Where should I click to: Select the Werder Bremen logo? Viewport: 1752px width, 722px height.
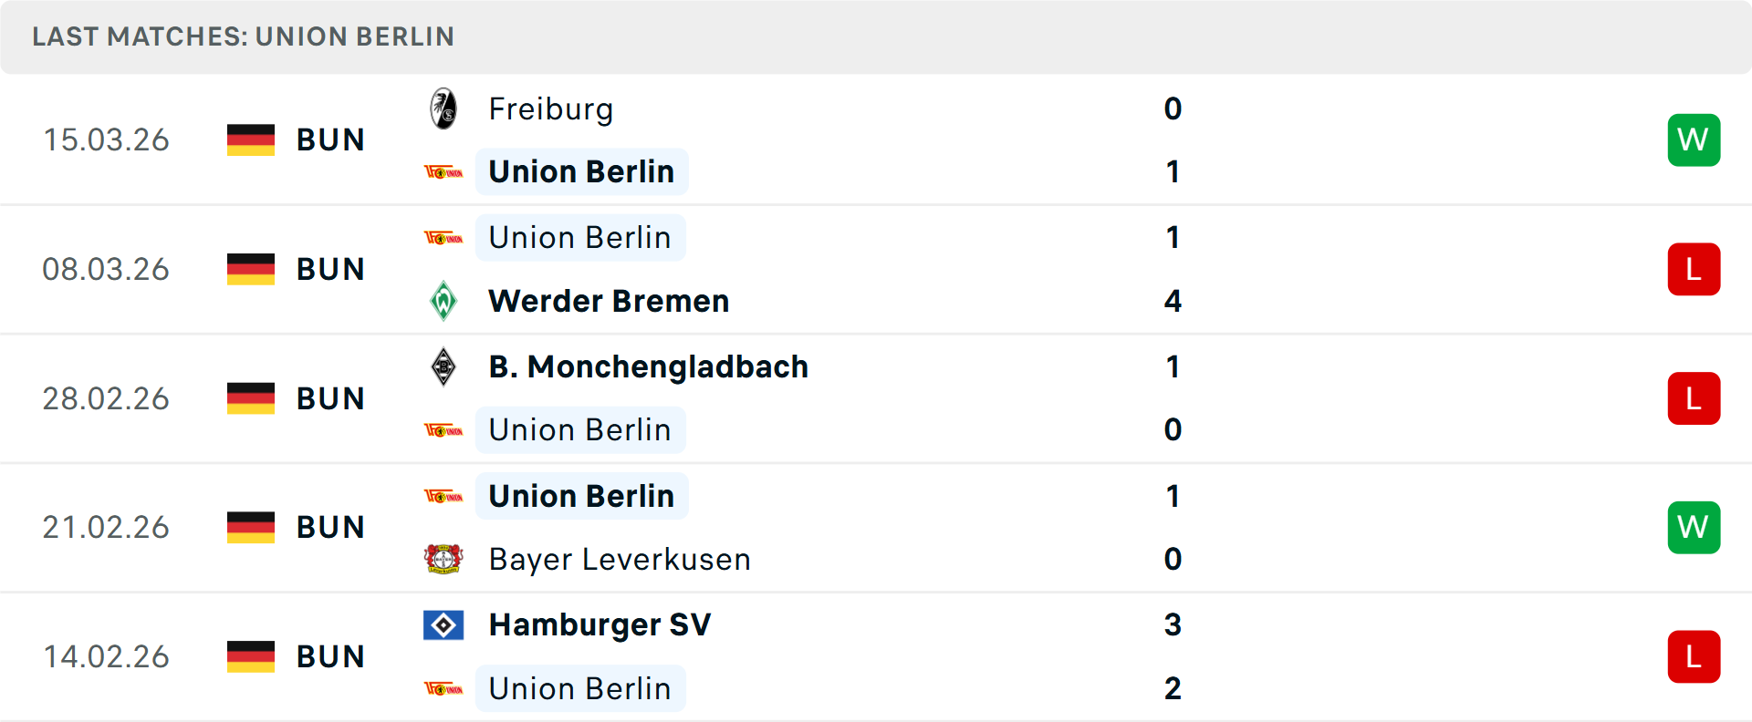(x=443, y=301)
